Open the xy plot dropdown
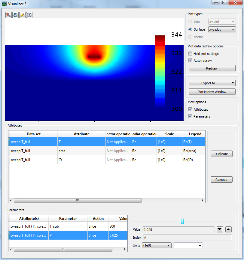The width and height of the screenshot is (244, 260). tap(222, 22)
